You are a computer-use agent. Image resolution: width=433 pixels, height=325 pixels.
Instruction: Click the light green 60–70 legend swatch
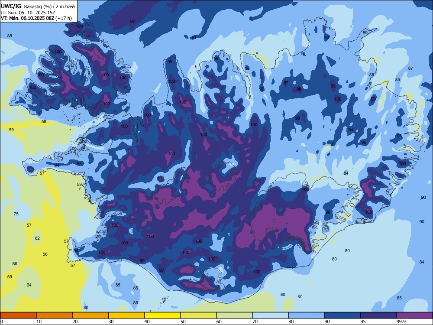(234, 315)
